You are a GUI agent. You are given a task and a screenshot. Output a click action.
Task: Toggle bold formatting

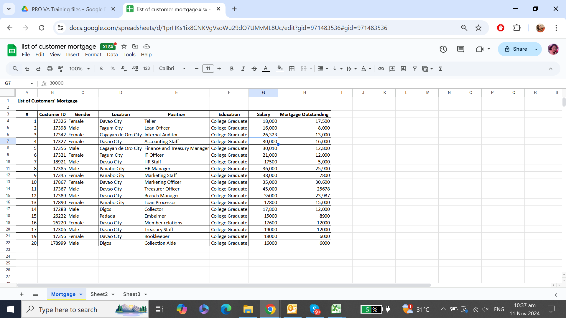(232, 69)
